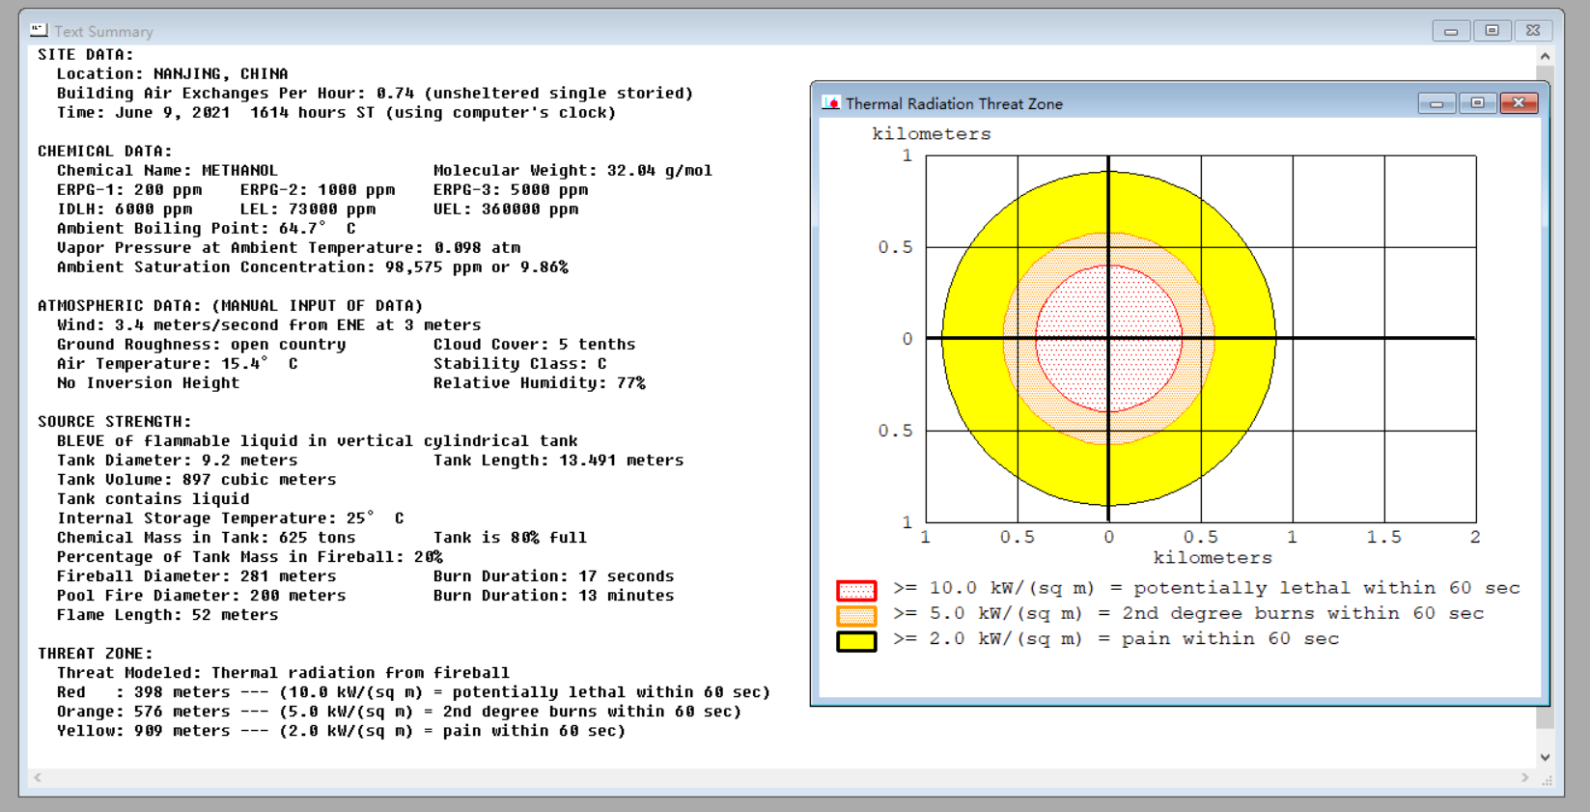Click 'Relative Humidity: 77%' text
Viewport: 1590px width, 812px height.
pyautogui.click(x=540, y=383)
